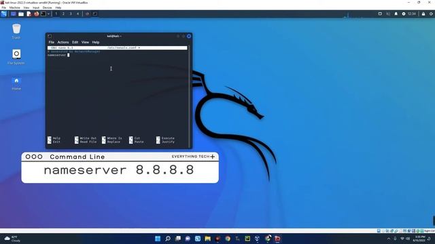435x244 pixels.
Task: Click the generated by NetworkManager comment line
Action: coord(74,52)
